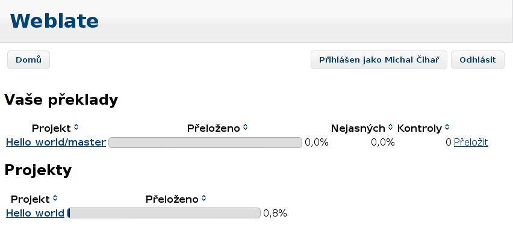Image resolution: width=513 pixels, height=231 pixels.
Task: Sort your translations by Projekt column icon
Action: [76, 128]
